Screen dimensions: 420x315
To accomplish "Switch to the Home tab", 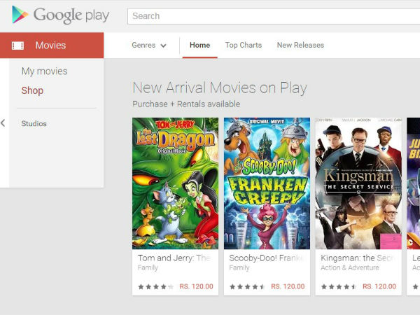I will [x=199, y=45].
